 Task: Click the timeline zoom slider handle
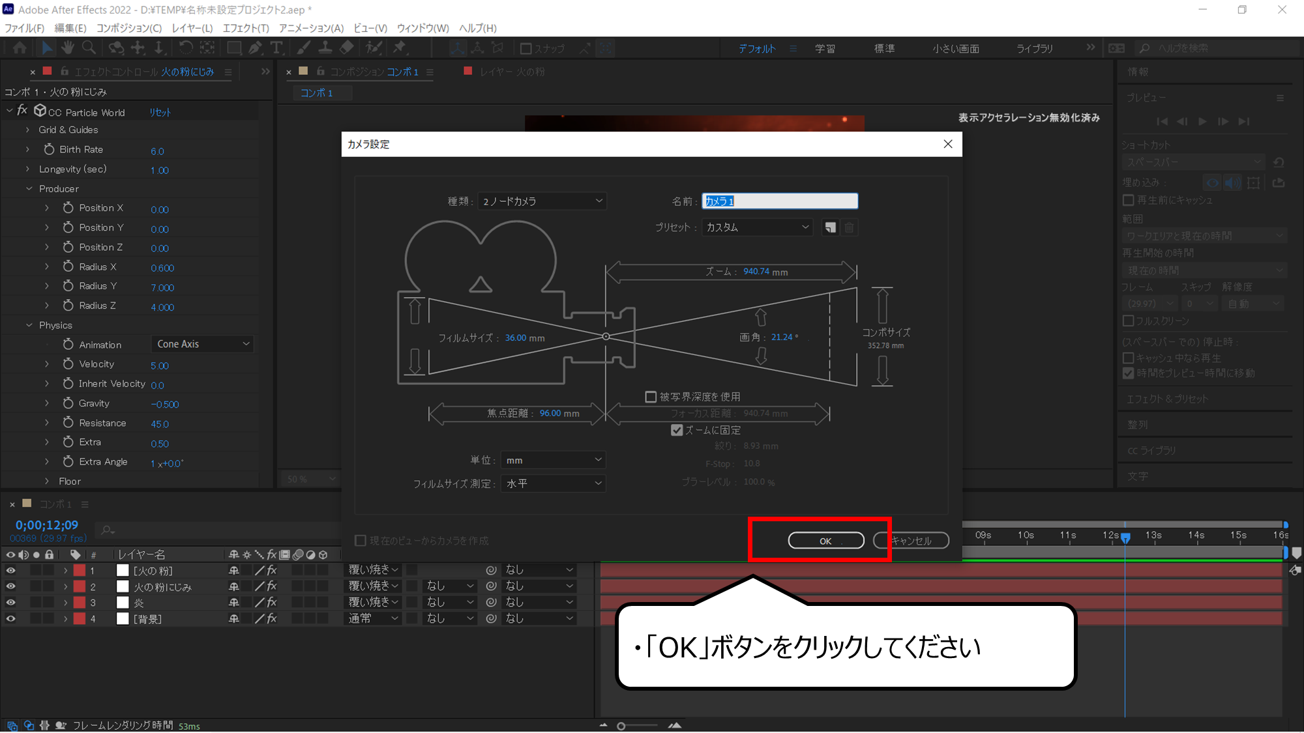pos(621,726)
